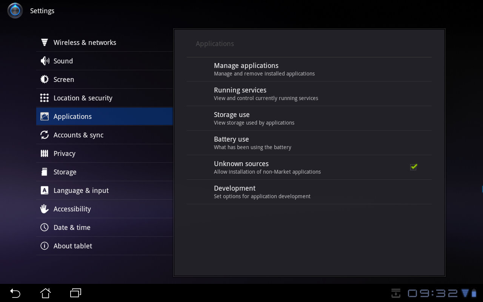Viewport: 483px width, 302px height.
Task: Click the Applications category icon
Action: pyautogui.click(x=45, y=116)
